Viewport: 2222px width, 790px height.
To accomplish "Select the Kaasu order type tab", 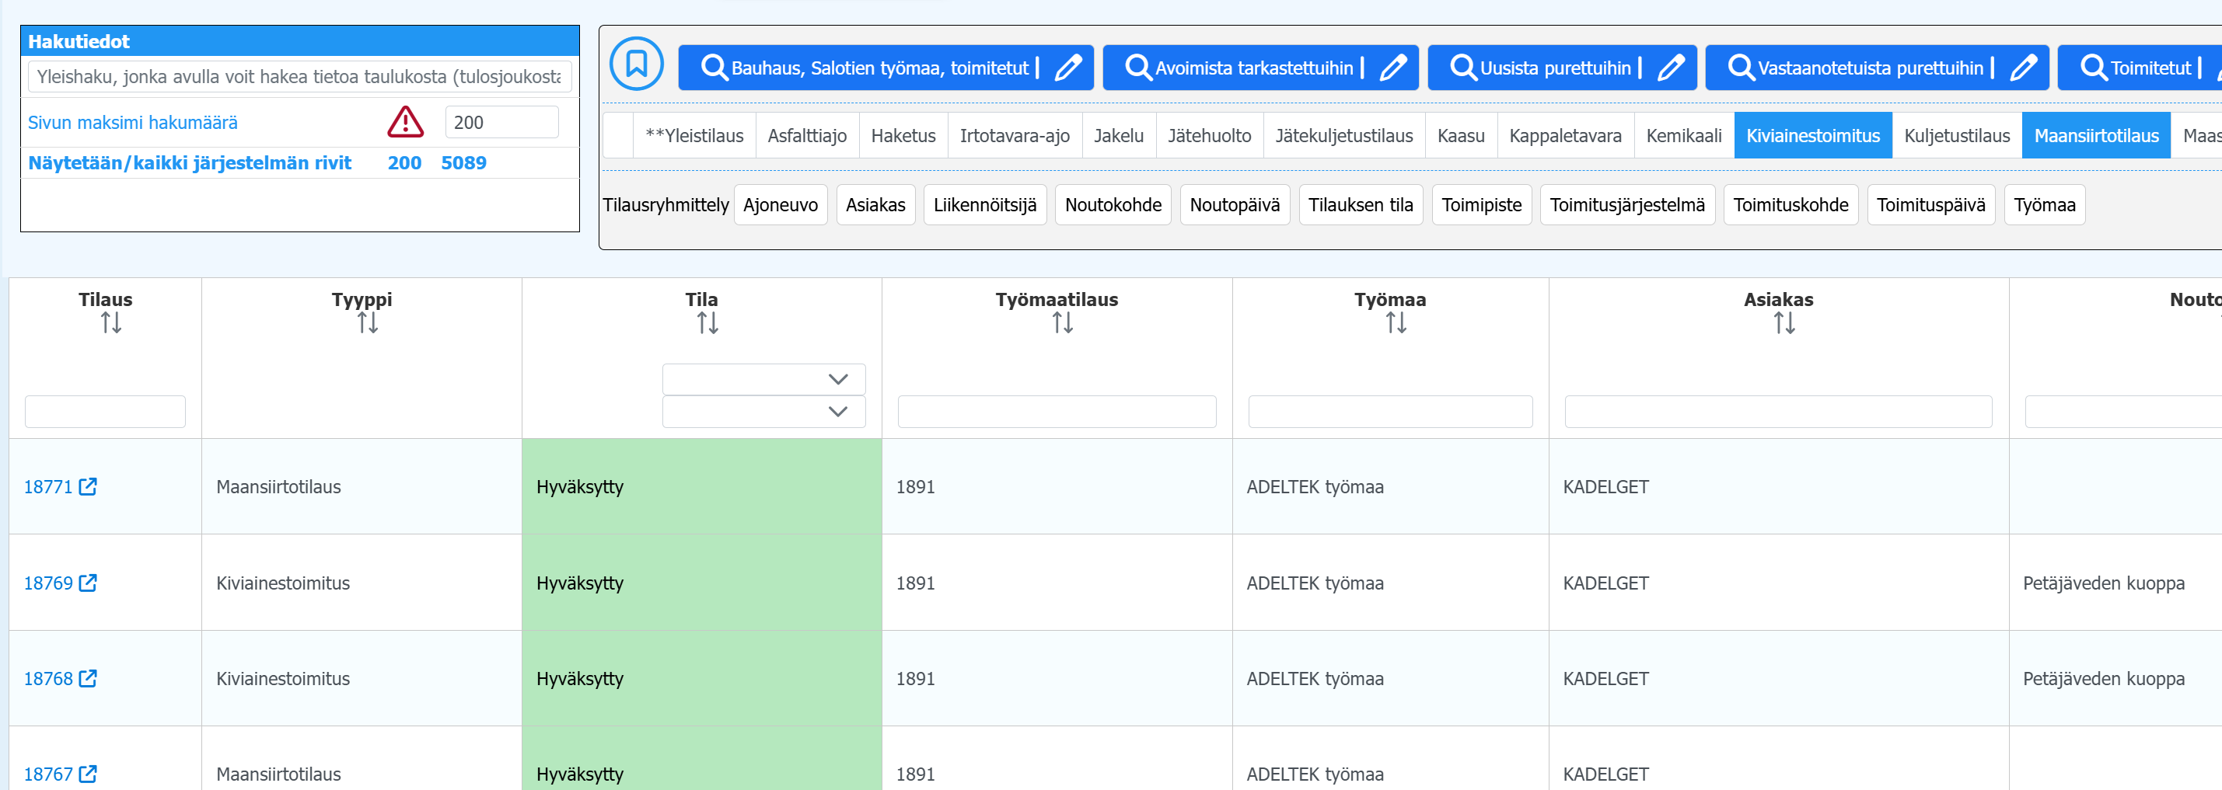I will tap(1461, 135).
